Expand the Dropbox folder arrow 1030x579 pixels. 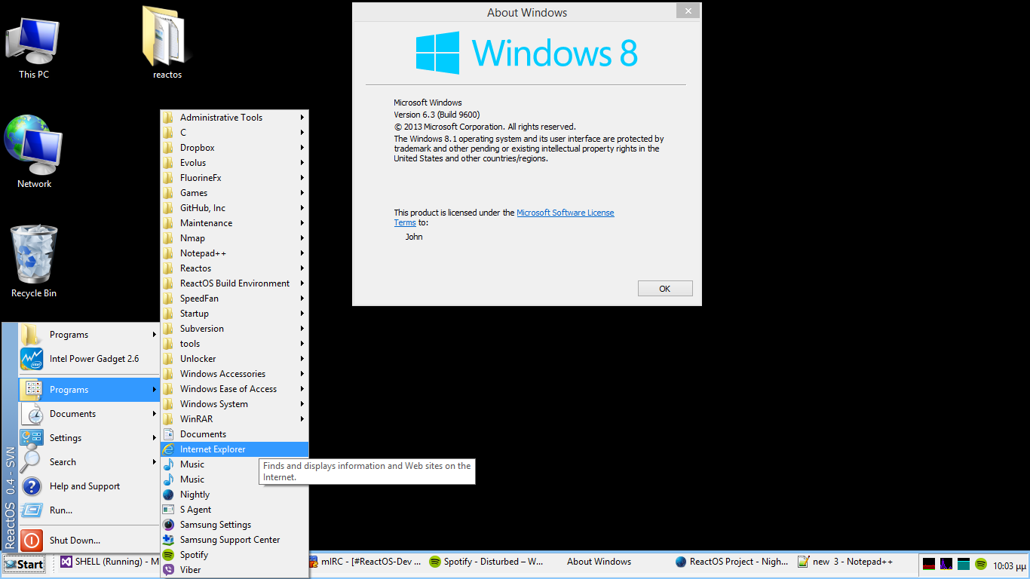pos(302,148)
